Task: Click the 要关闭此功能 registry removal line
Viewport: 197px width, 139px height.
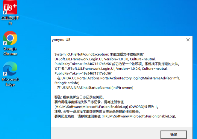Action: tap(116, 116)
